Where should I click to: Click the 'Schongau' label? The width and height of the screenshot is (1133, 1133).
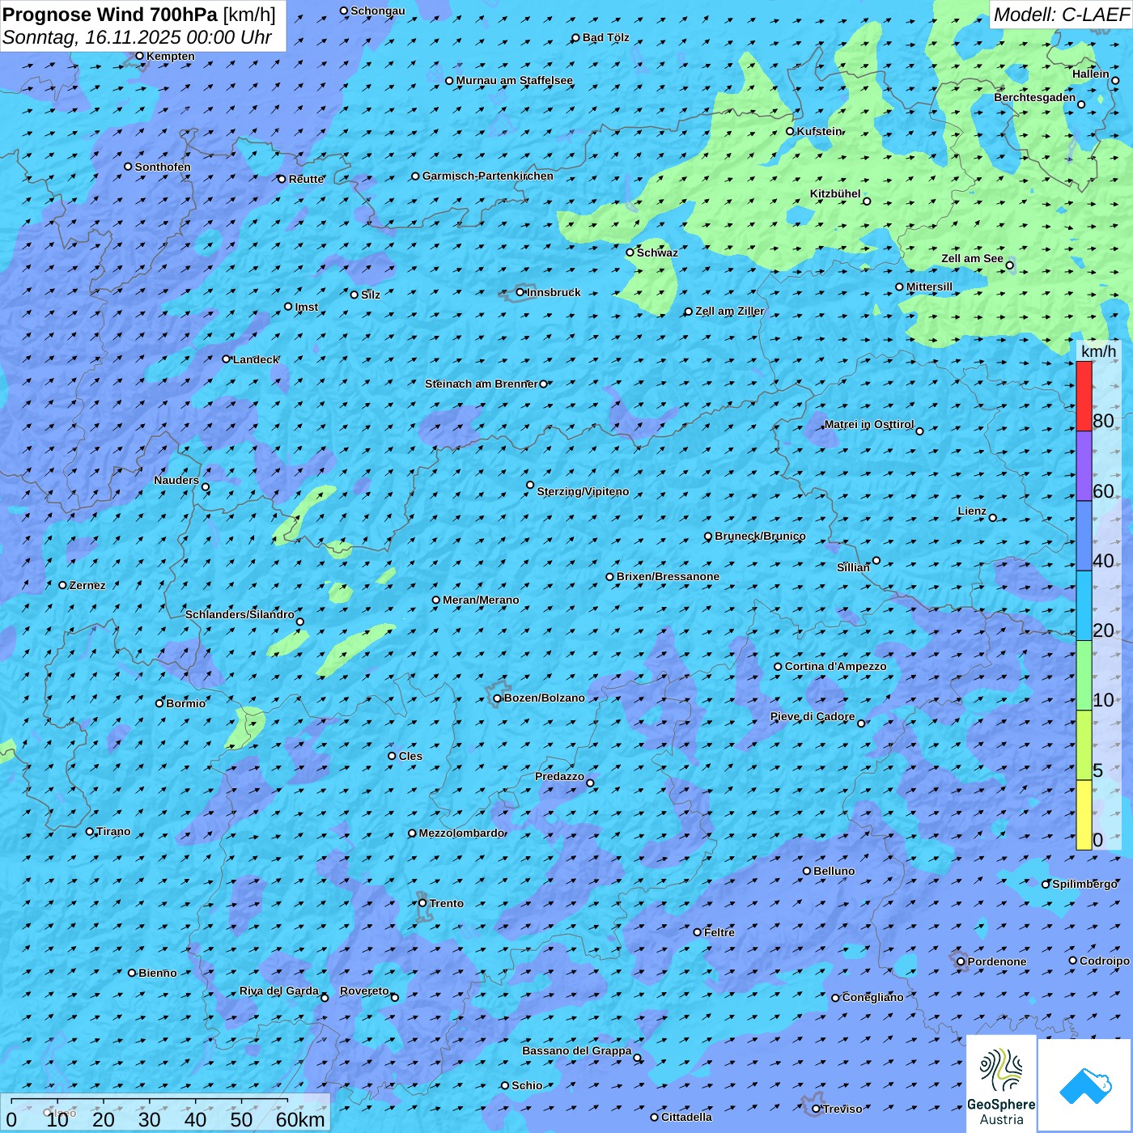pos(378,11)
